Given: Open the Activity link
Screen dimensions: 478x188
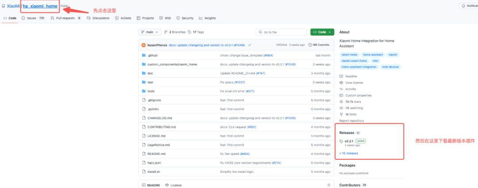Looking at the screenshot, I should 347,89.
